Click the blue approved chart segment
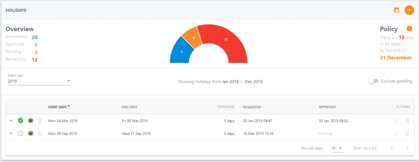 (181, 51)
